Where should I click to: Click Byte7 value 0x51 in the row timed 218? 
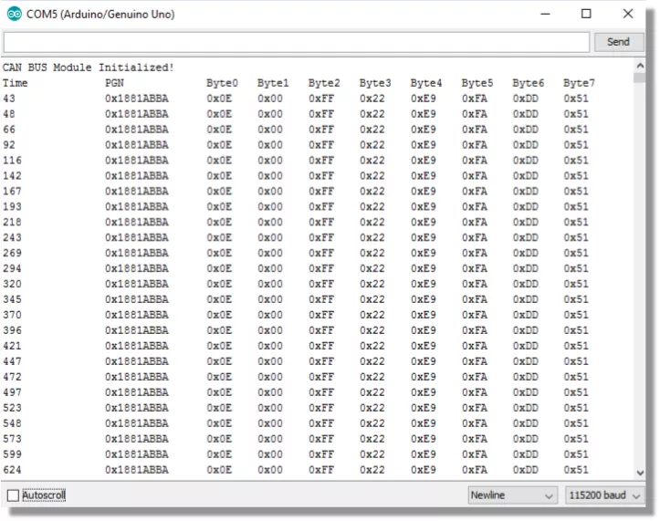(x=576, y=223)
